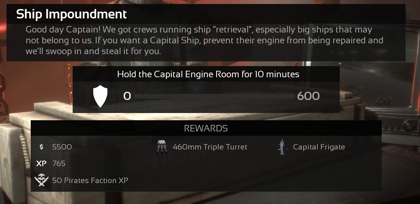420x204 pixels.
Task: Click the REWARDS section header
Action: (x=206, y=128)
